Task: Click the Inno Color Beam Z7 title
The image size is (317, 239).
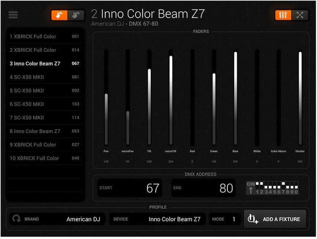Action: point(153,14)
